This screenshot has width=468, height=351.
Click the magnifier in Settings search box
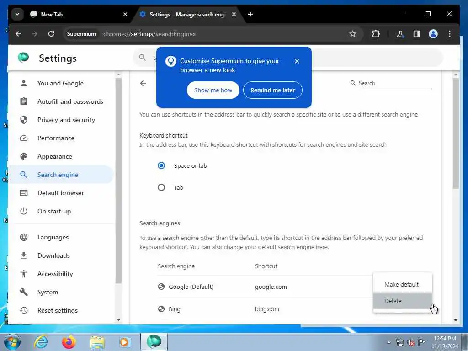pyautogui.click(x=143, y=57)
